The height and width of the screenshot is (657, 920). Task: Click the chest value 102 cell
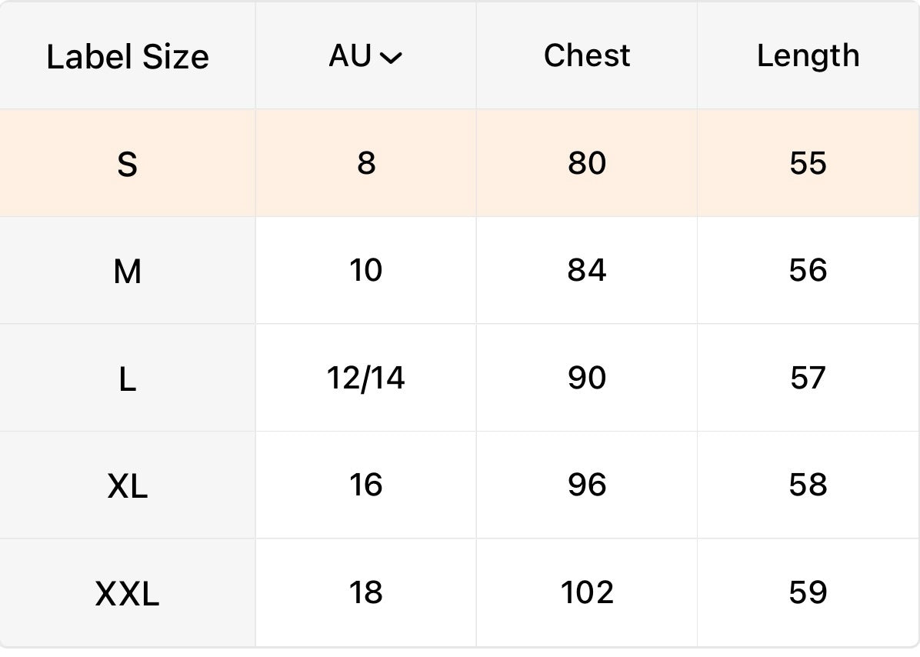click(587, 592)
